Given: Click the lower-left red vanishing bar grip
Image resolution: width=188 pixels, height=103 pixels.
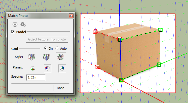Looking at the screenshot, I should (97, 67).
